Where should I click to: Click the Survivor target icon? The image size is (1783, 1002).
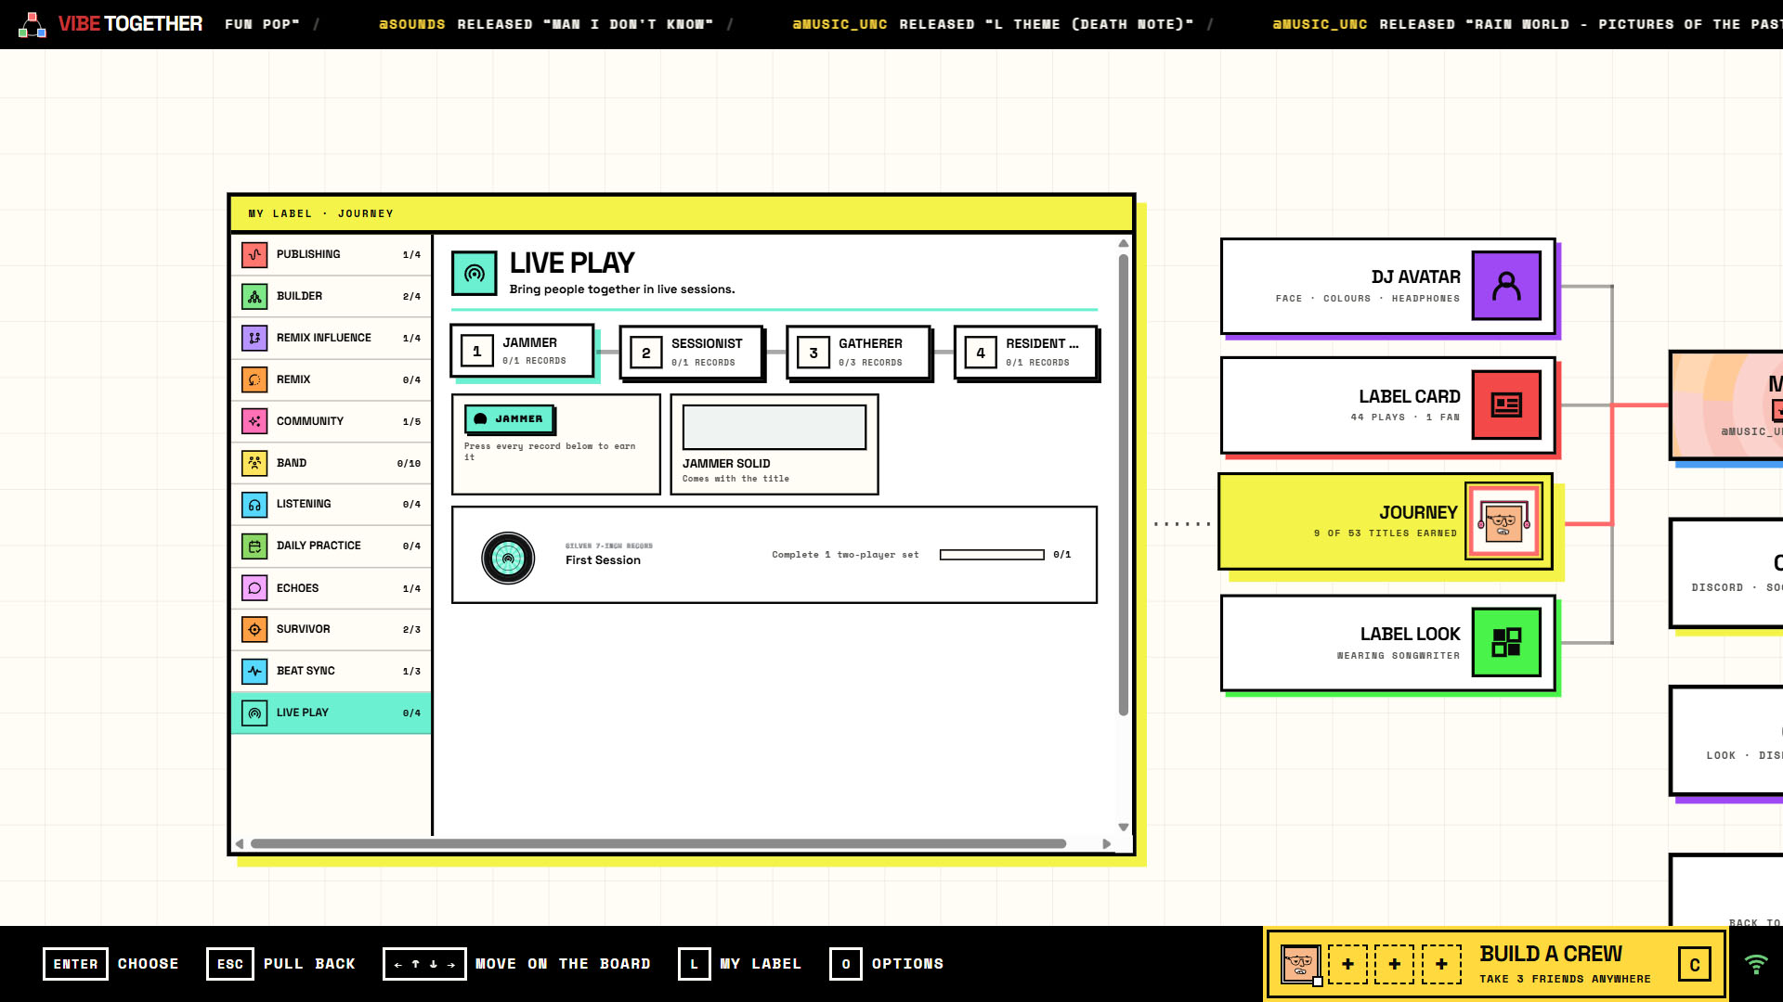(254, 629)
